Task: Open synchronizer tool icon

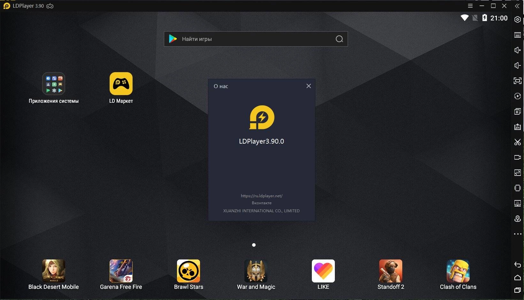Action: 517,173
